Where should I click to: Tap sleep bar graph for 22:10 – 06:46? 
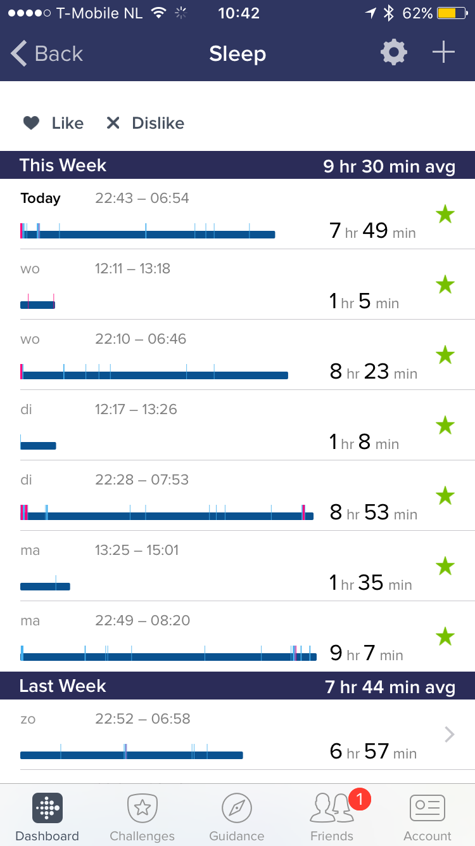coord(154,375)
